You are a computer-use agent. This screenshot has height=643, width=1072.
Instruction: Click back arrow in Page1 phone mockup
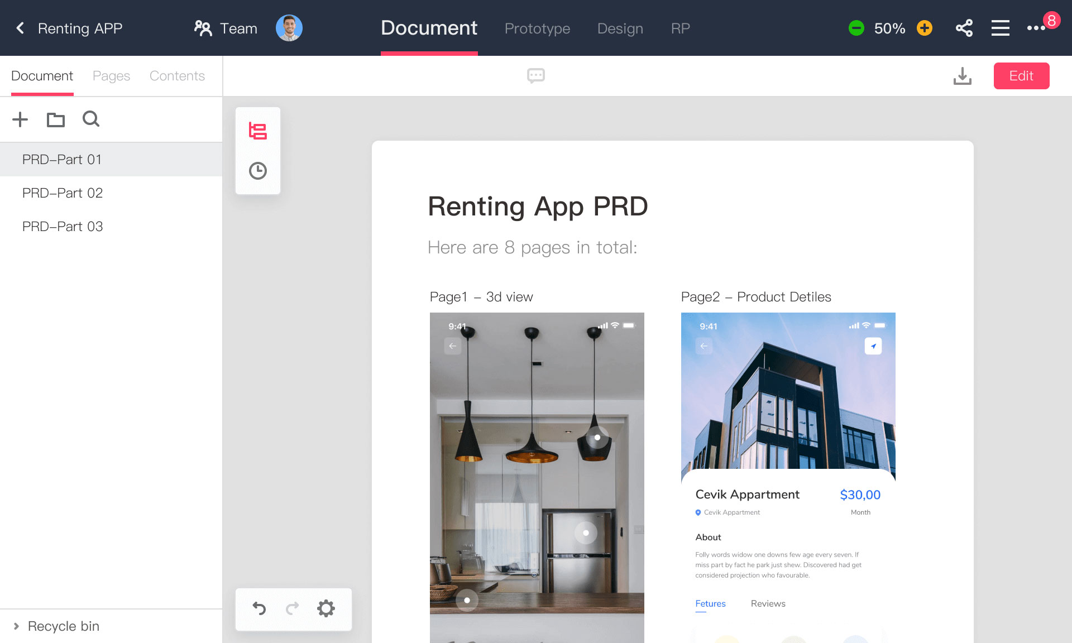point(453,346)
